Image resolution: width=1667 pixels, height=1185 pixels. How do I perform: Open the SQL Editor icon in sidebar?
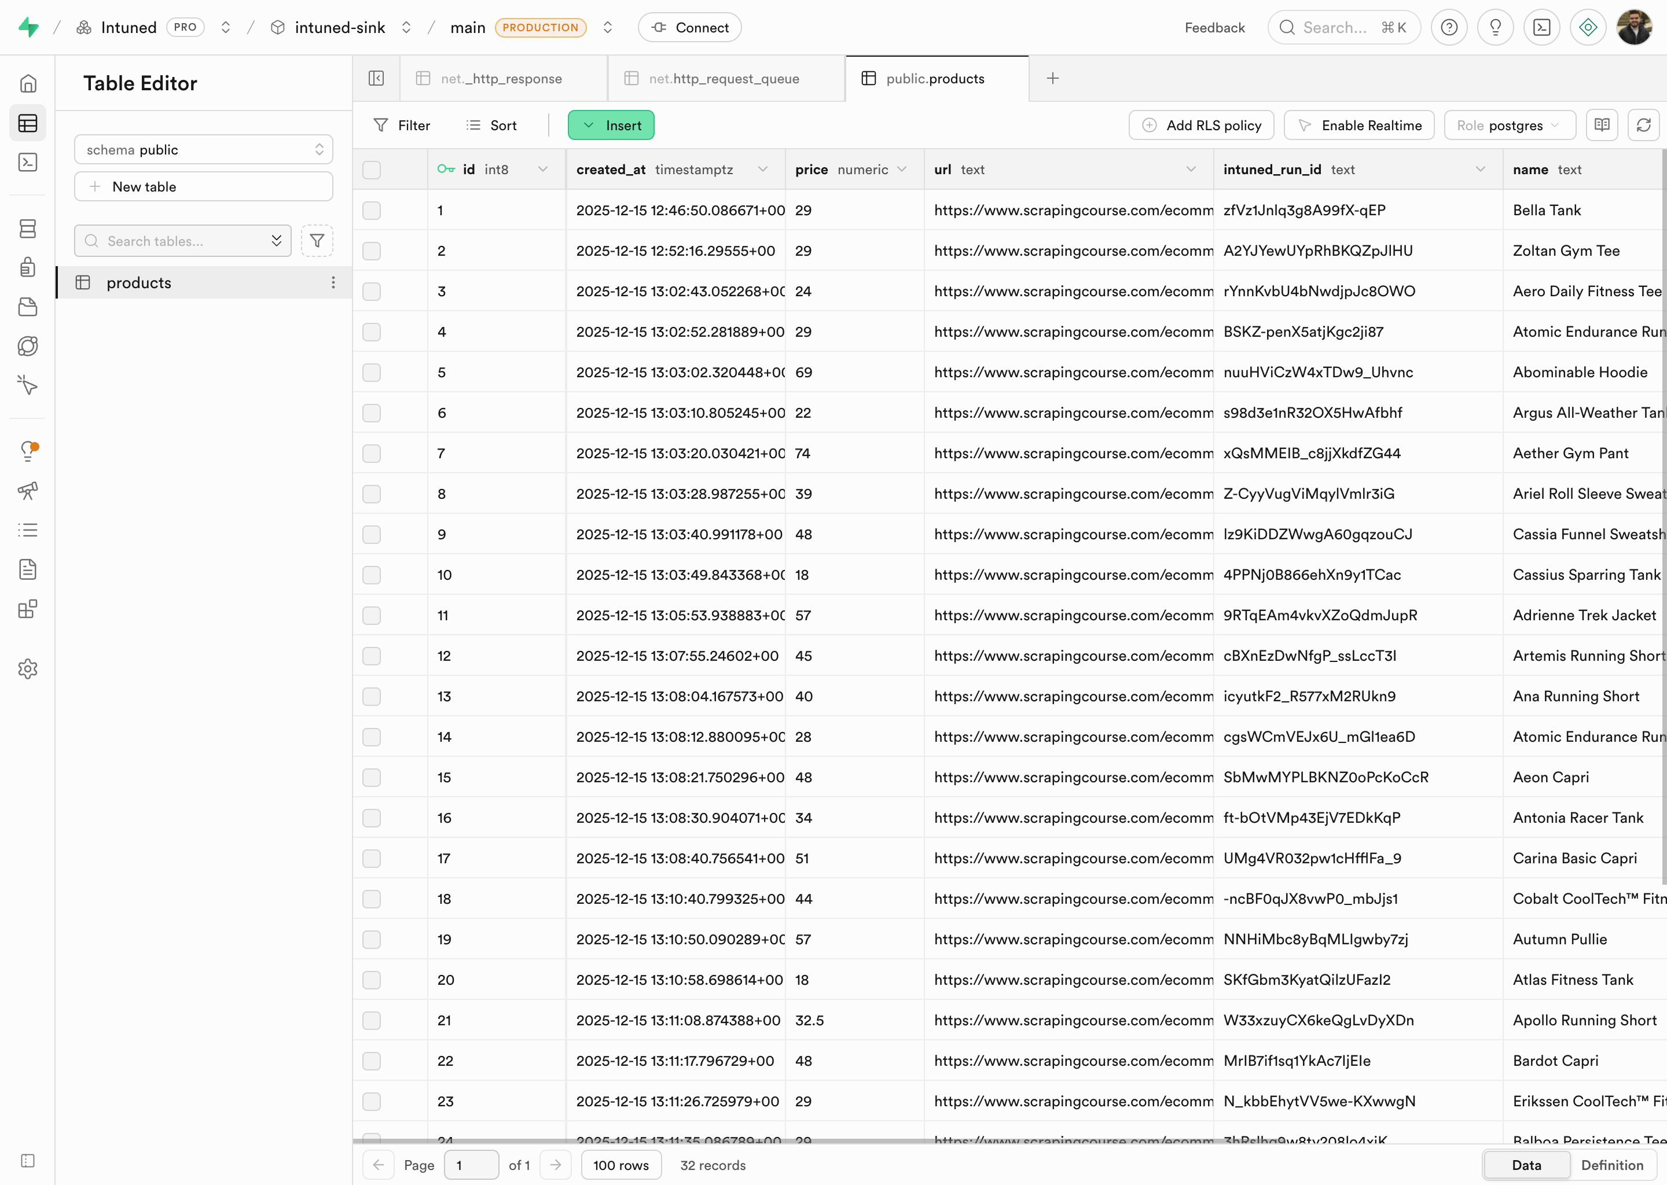click(28, 162)
